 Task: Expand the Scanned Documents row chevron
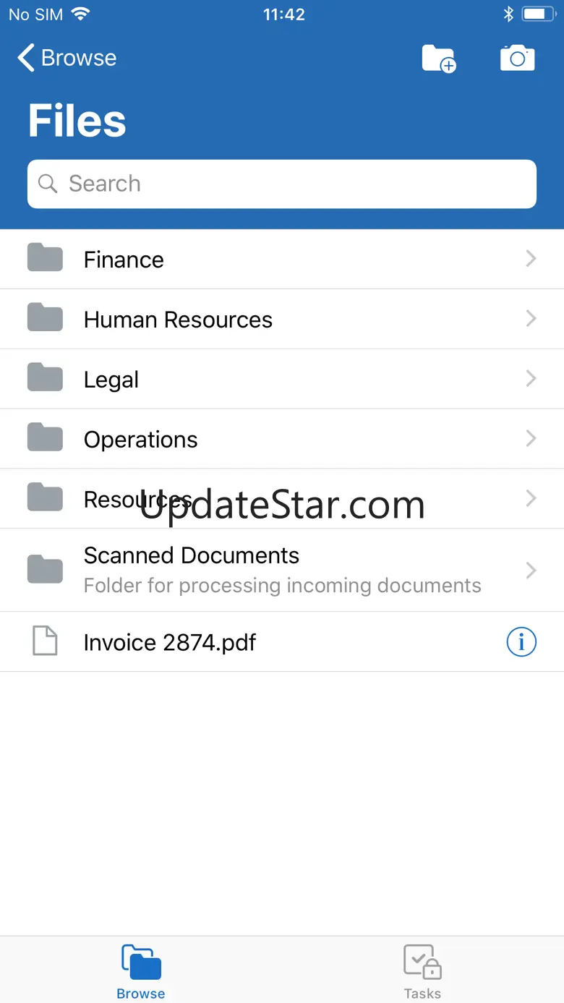(x=531, y=570)
